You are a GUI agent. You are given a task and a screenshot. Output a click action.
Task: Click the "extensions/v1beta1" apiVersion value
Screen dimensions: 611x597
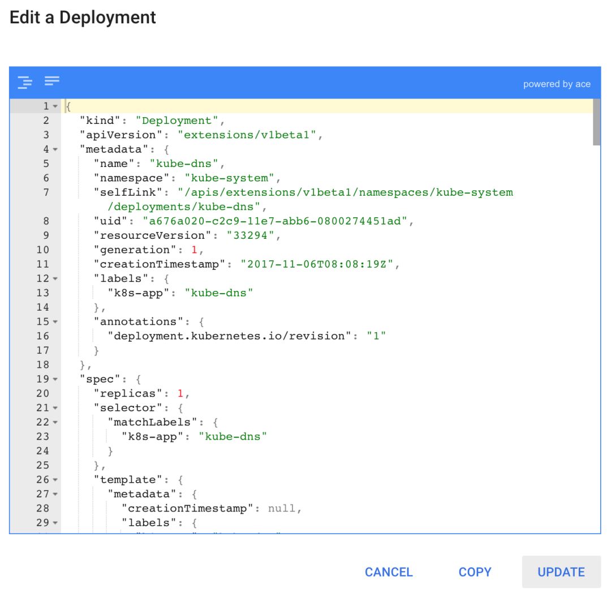[247, 135]
